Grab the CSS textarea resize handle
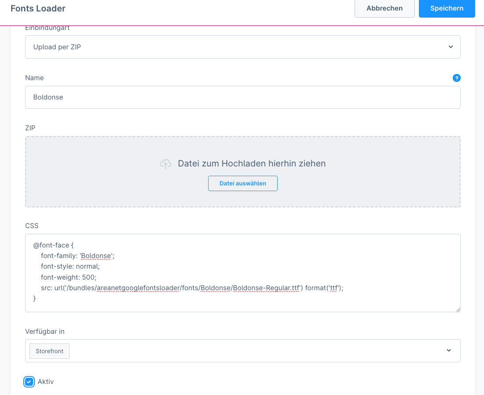The height and width of the screenshot is (395, 484). 458,309
